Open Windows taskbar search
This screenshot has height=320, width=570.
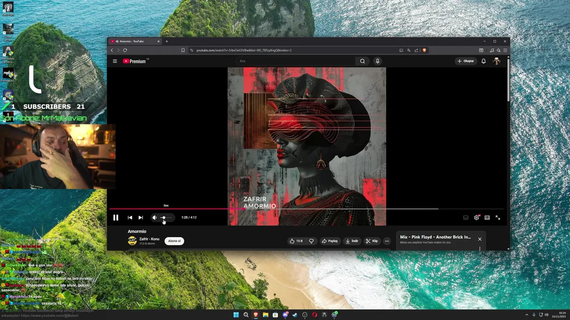pos(246,315)
